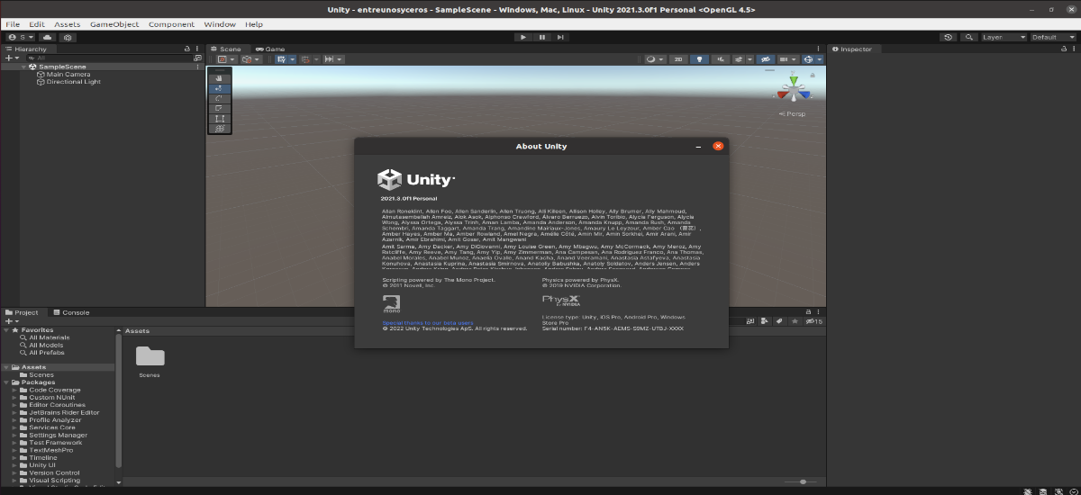Screen dimensions: 1081x495
Task: Click the scene orientation gizmo
Action: (794, 90)
